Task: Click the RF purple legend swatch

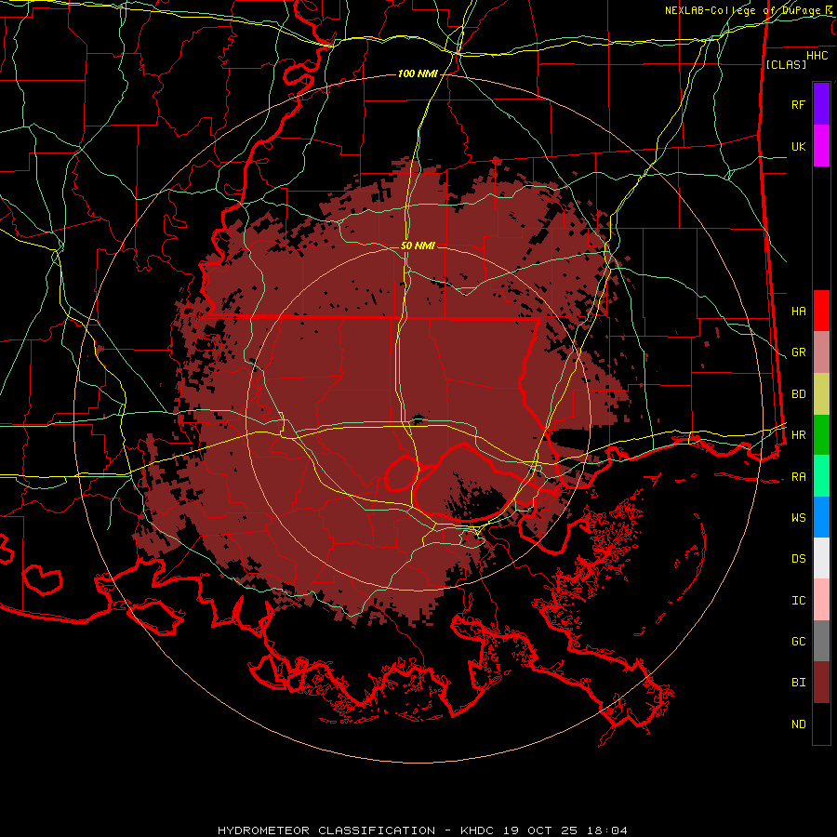Action: [821, 104]
